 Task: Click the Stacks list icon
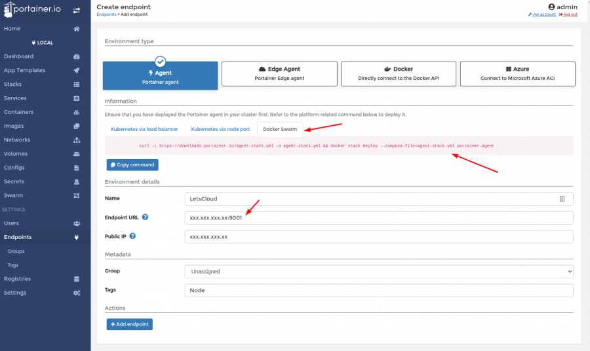77,84
